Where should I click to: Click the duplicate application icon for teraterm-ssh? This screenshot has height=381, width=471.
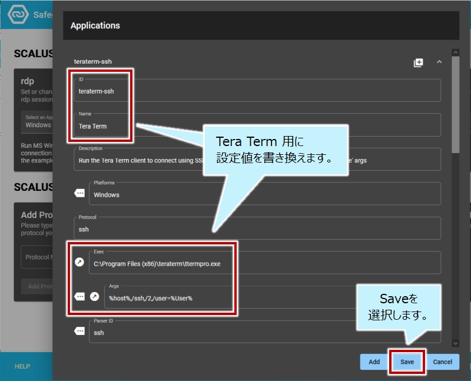coord(418,62)
